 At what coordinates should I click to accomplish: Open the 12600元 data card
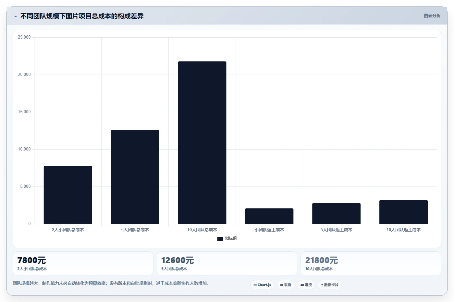[227, 263]
